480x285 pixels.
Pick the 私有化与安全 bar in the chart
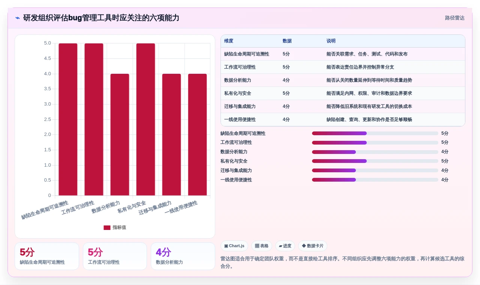pos(145,119)
